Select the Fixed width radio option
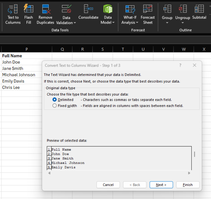211x199 pixels. 54,105
